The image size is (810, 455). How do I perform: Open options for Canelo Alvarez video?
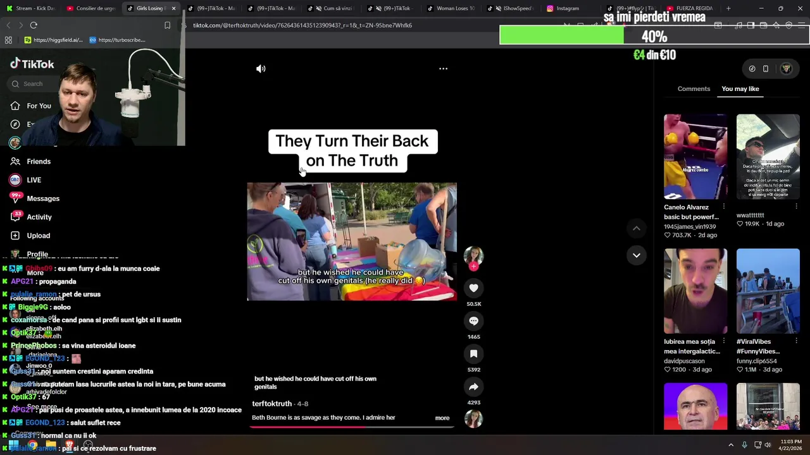pyautogui.click(x=724, y=207)
